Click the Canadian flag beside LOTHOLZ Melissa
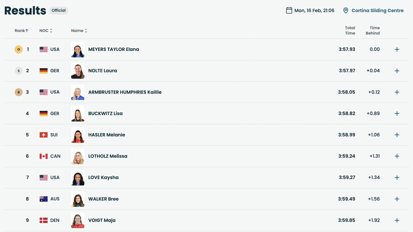This screenshot has width=413, height=232. coord(44,156)
